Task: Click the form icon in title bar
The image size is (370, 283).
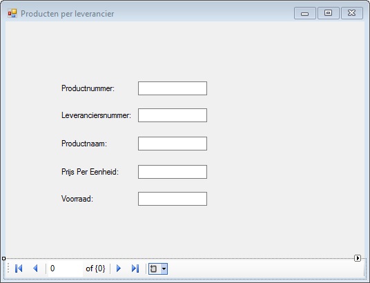Action: (12, 13)
